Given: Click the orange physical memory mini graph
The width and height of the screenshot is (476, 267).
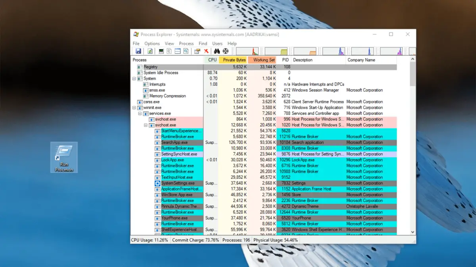Looking at the screenshot, I should 305,51.
